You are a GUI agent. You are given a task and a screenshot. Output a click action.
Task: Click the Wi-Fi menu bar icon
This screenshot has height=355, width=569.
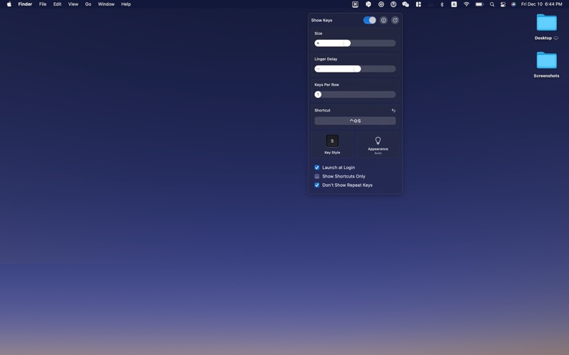[x=467, y=4]
